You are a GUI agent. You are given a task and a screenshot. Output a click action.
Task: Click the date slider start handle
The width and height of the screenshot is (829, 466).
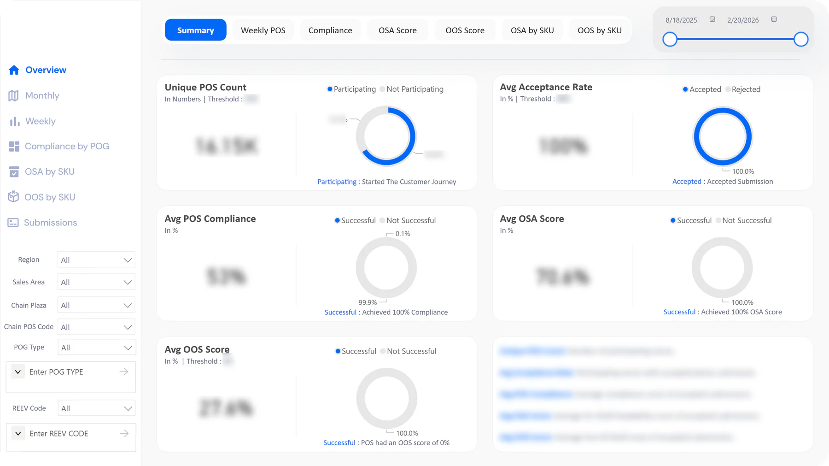(670, 39)
